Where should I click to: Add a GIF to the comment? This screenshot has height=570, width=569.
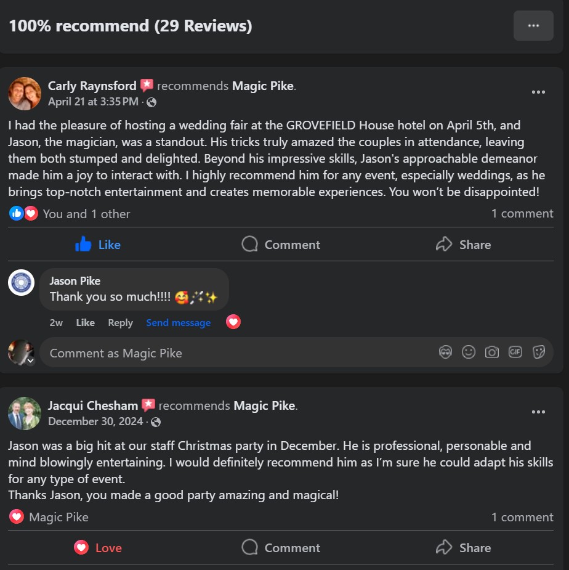[515, 352]
